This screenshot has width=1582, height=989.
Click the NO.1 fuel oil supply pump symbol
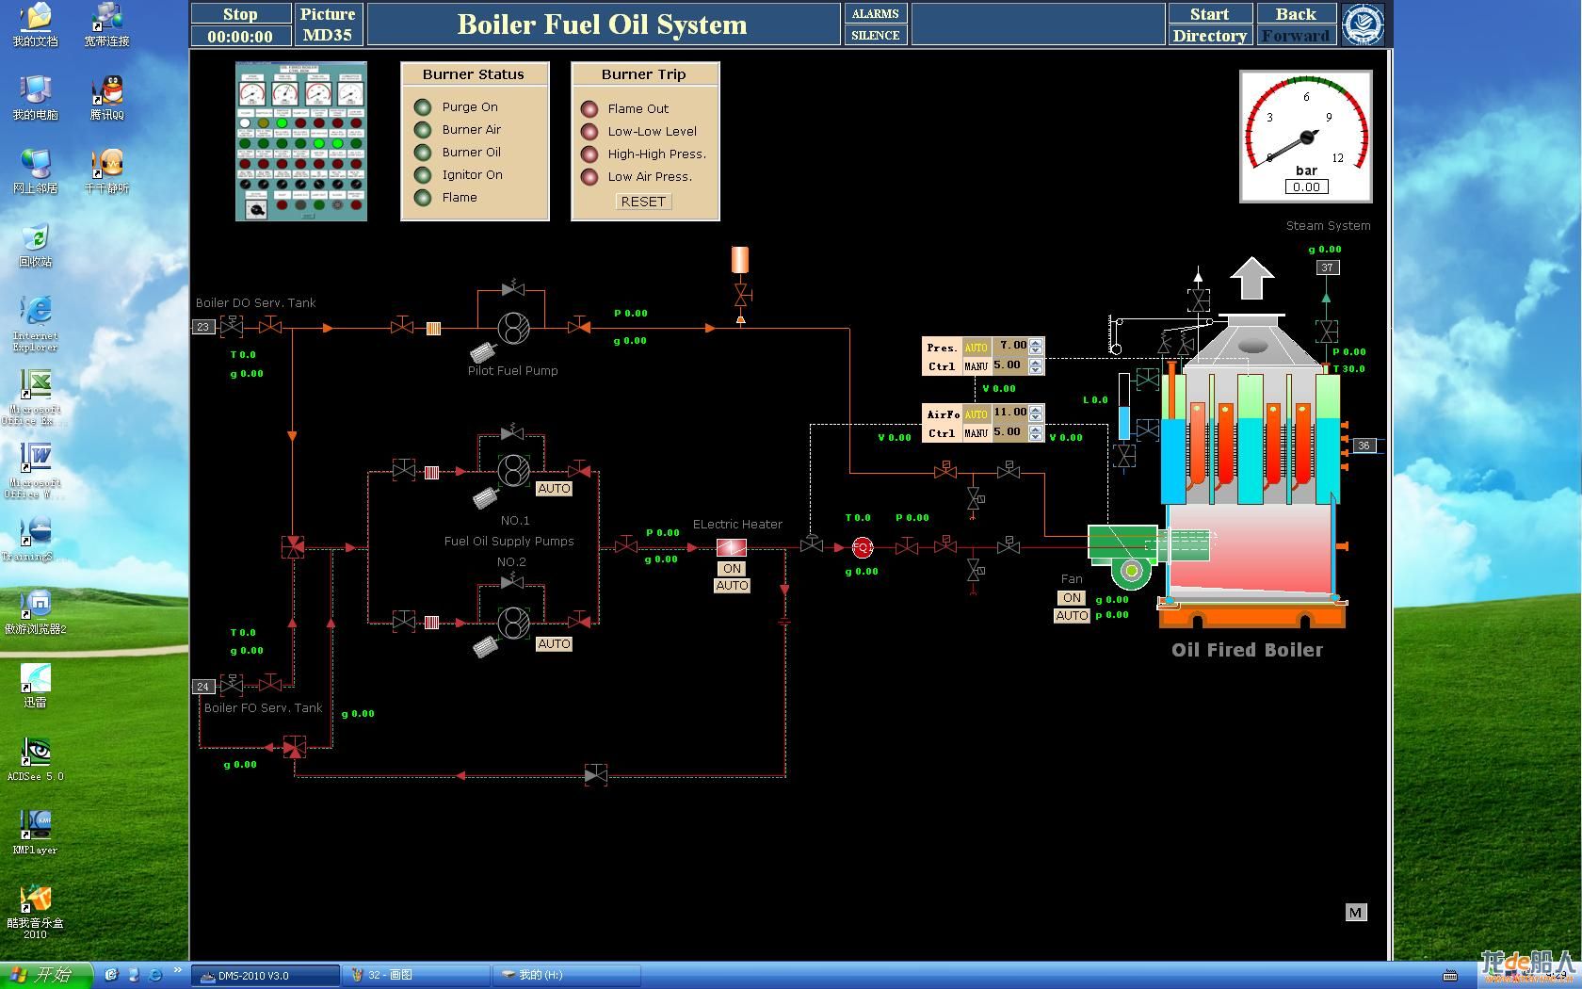pos(513,470)
